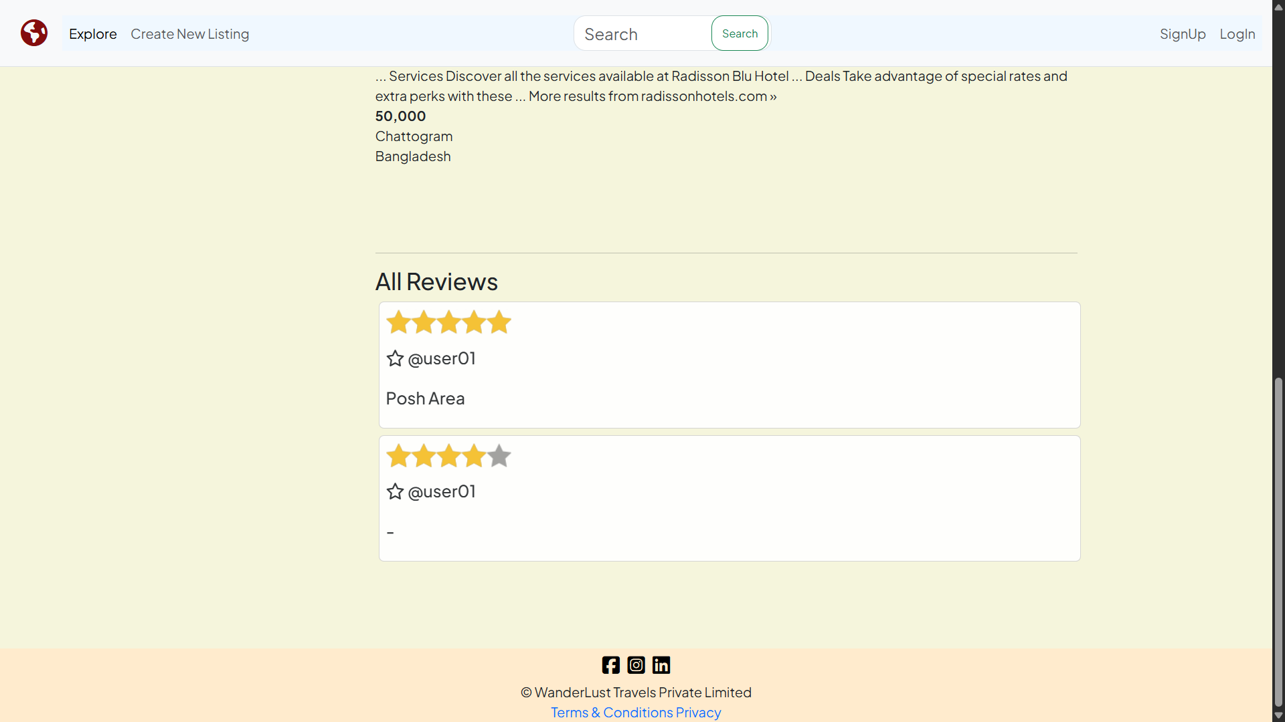Click the WanderLust globe logo
1285x722 pixels.
pyautogui.click(x=33, y=33)
